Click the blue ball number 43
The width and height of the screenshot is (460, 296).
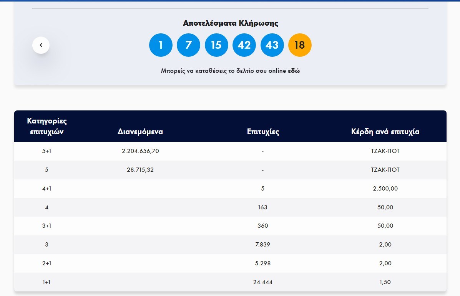coord(272,45)
